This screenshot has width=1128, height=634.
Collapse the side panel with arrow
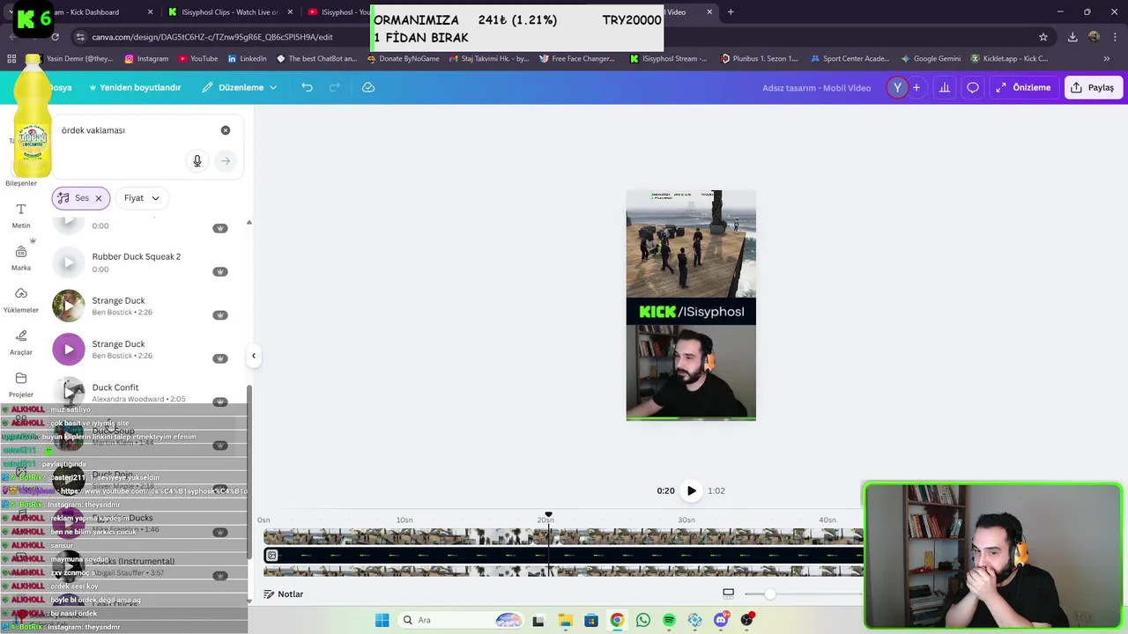point(254,356)
